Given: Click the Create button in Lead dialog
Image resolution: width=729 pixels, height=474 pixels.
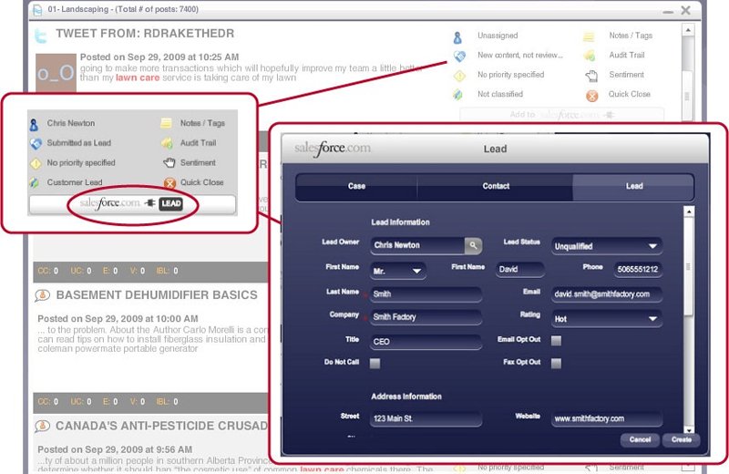Looking at the screenshot, I should coord(681,439).
